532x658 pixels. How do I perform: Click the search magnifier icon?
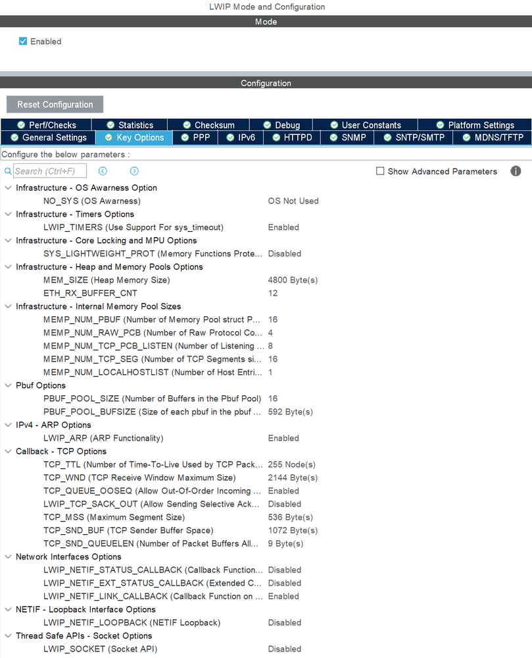[x=8, y=171]
